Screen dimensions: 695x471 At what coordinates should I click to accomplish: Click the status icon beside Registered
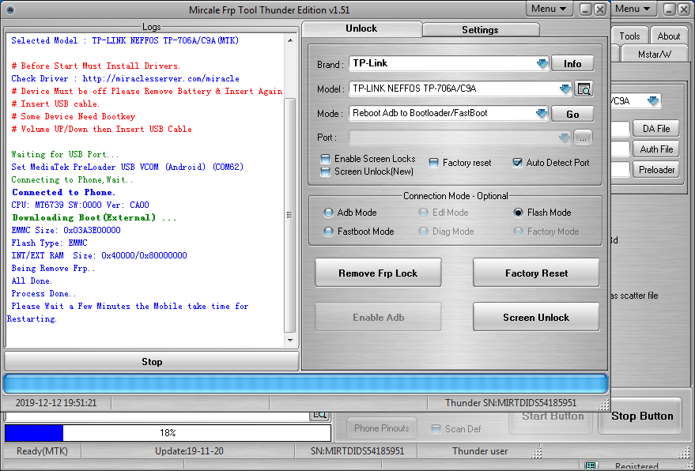coord(591,465)
